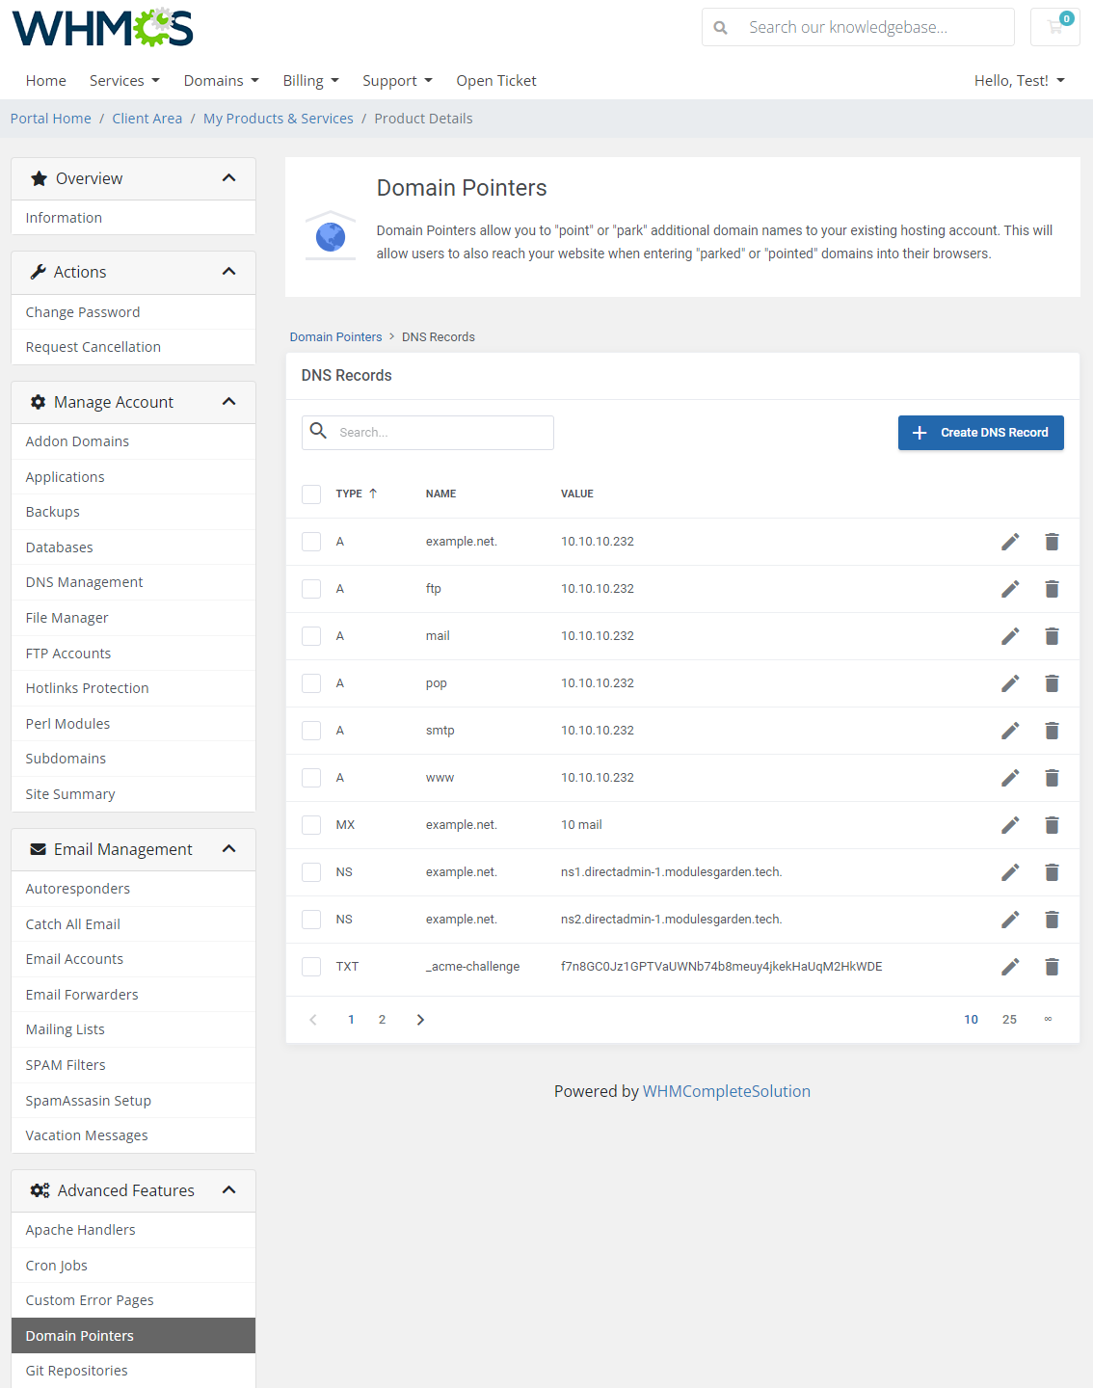Viewport: 1093px width, 1388px height.
Task: Open the Billing dropdown menu
Action: tap(310, 81)
